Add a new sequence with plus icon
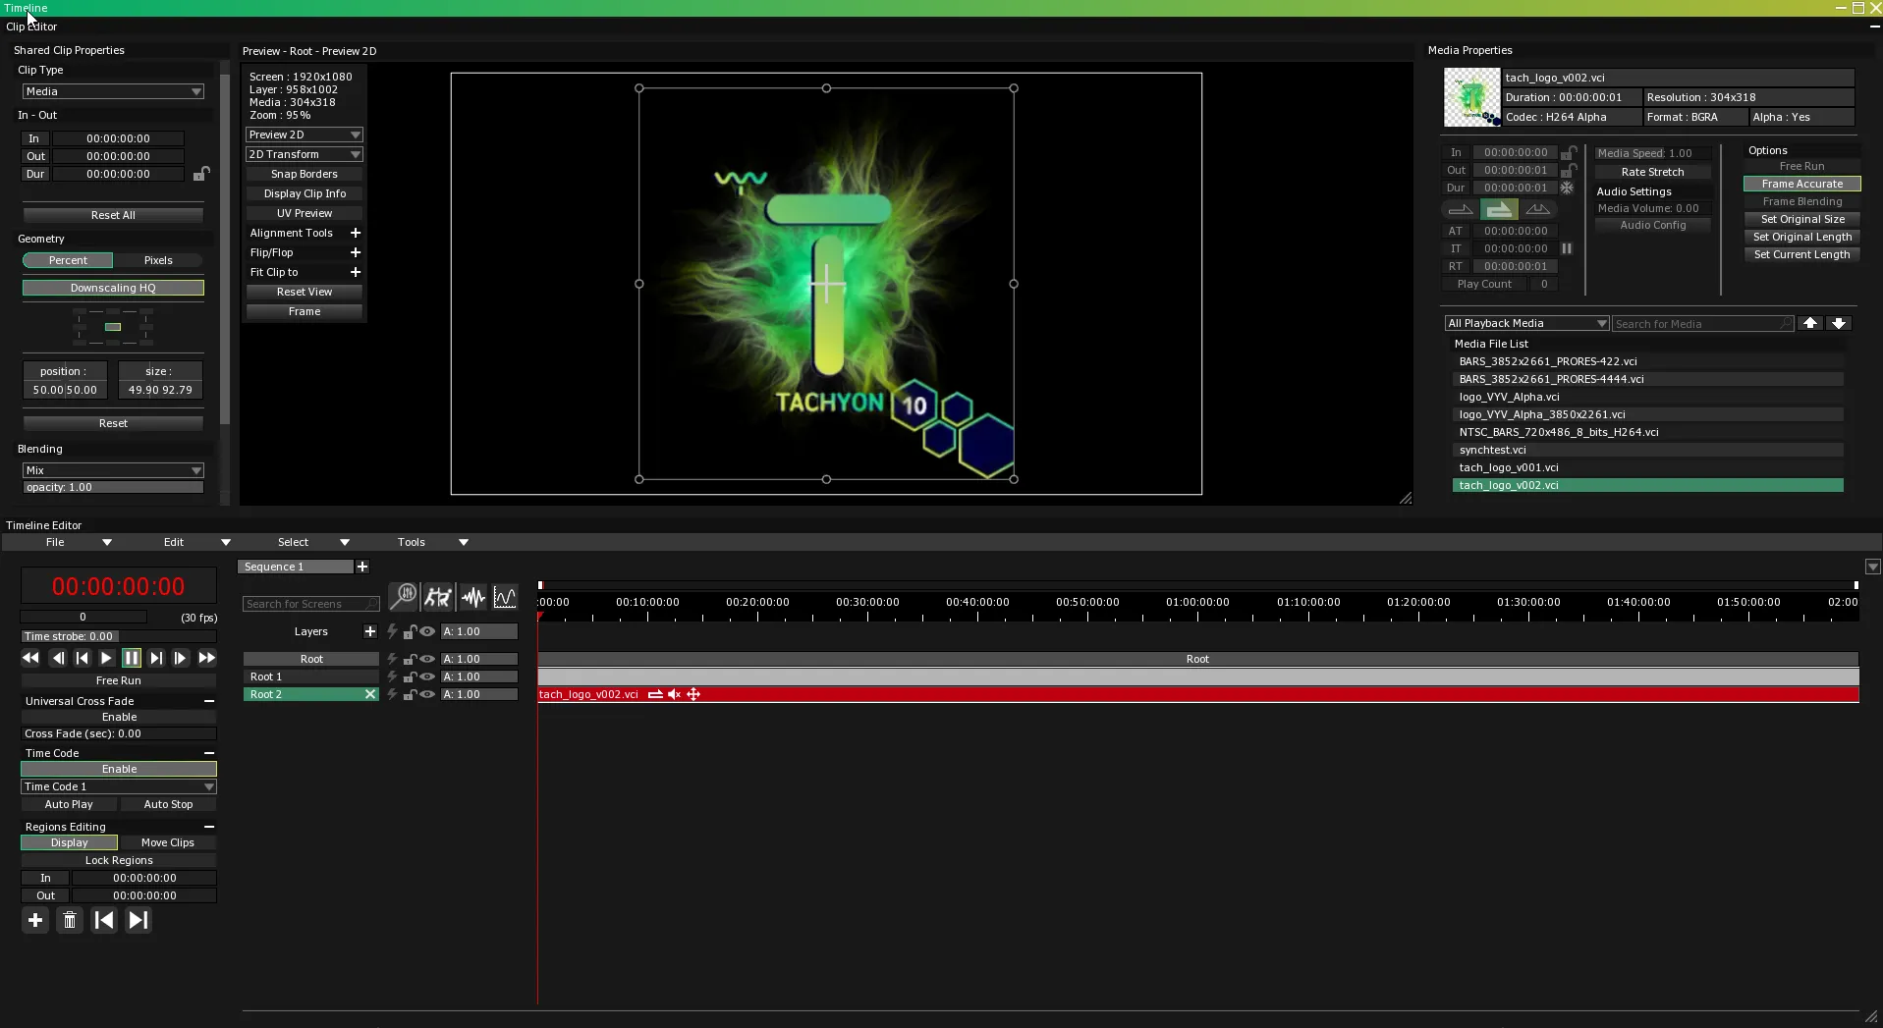This screenshot has width=1883, height=1028. tap(362, 567)
